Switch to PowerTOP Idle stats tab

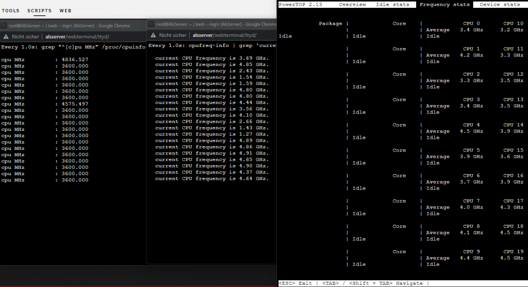point(393,5)
